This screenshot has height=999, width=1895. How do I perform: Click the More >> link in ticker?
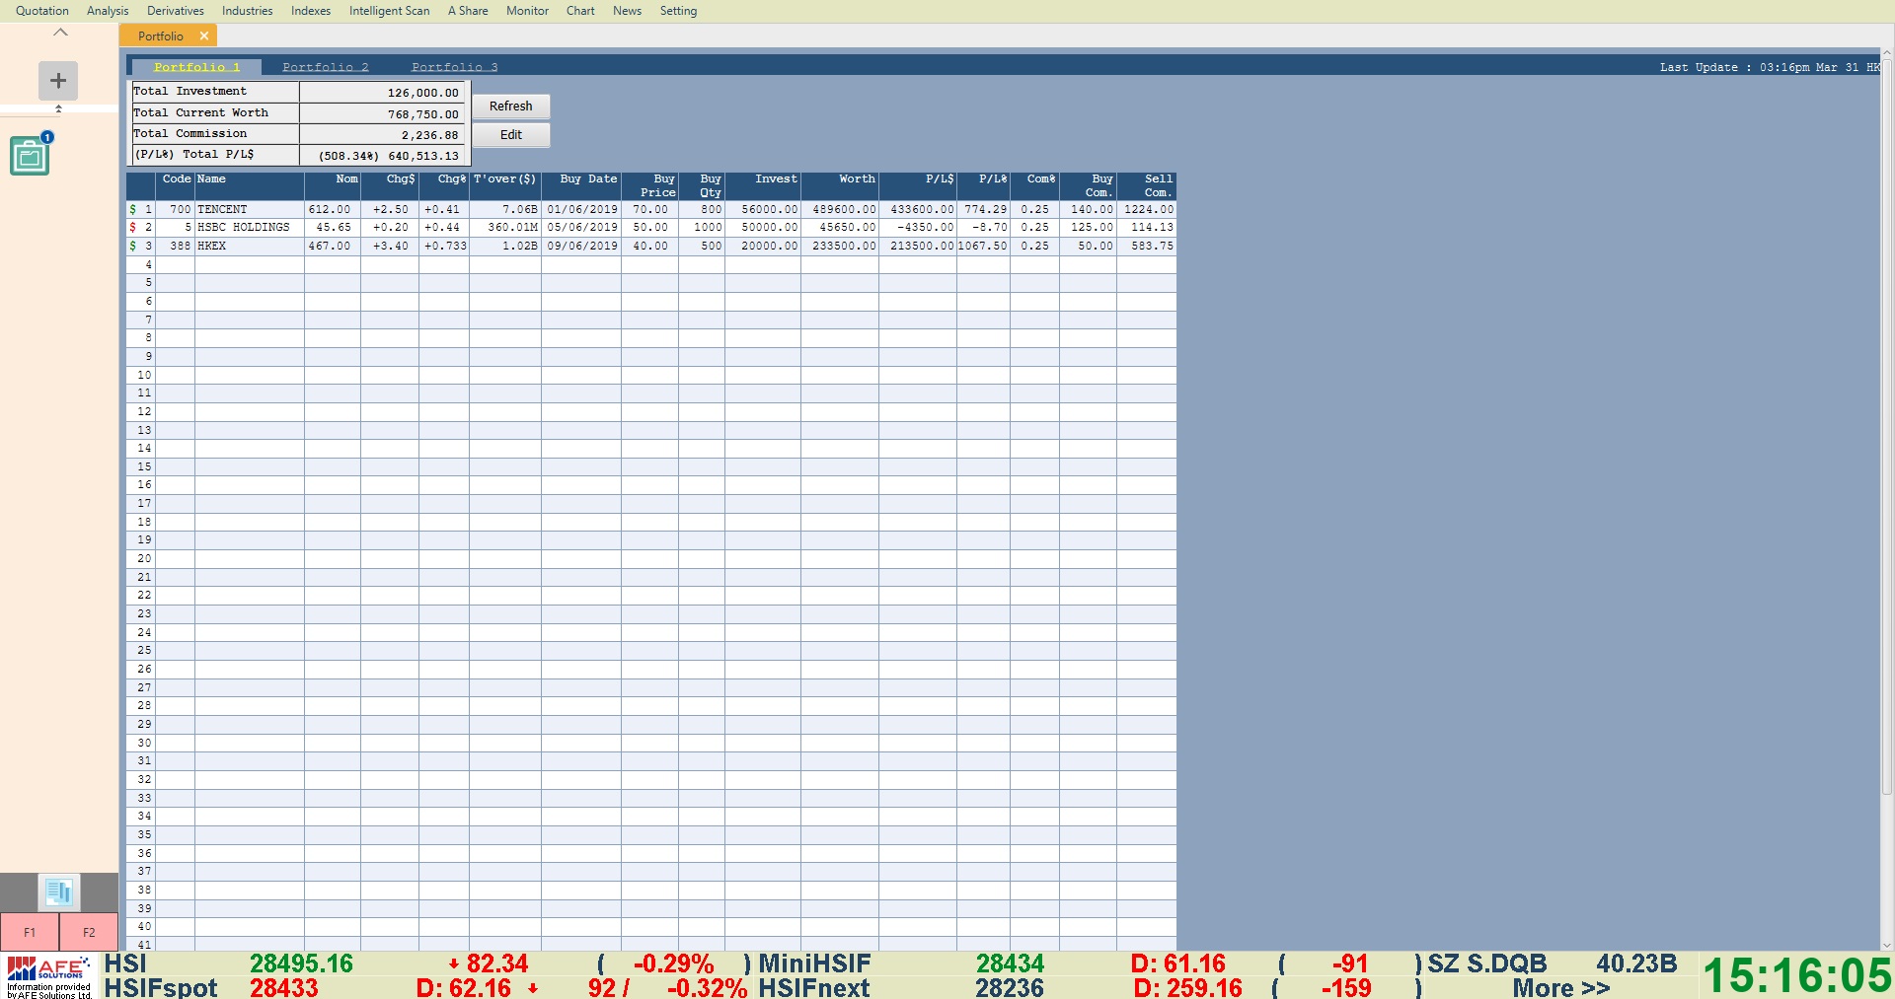(1561, 987)
